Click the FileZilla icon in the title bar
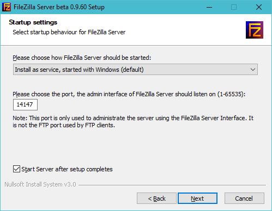272x211 pixels. [x=7, y=7]
